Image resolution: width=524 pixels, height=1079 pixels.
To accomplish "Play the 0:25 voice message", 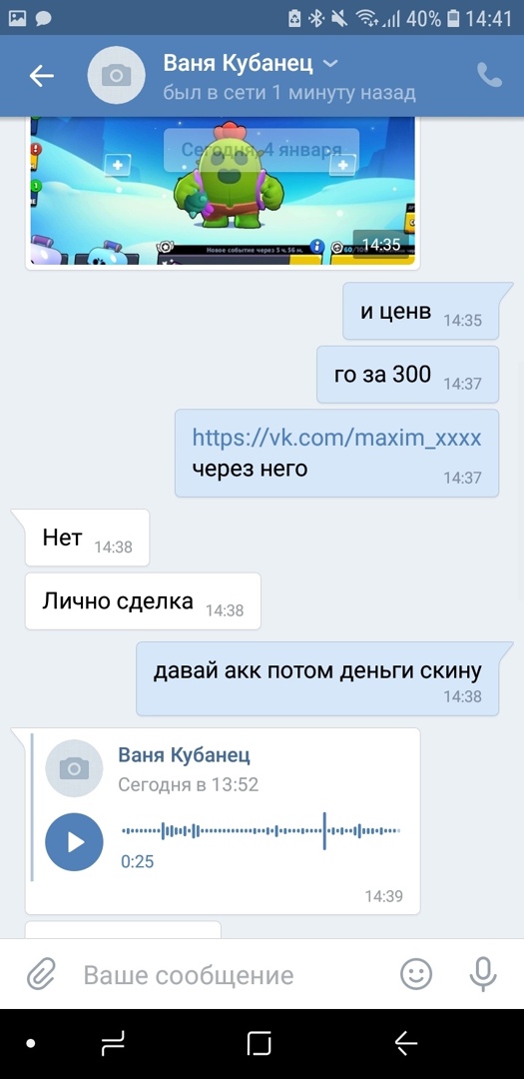I will [74, 841].
